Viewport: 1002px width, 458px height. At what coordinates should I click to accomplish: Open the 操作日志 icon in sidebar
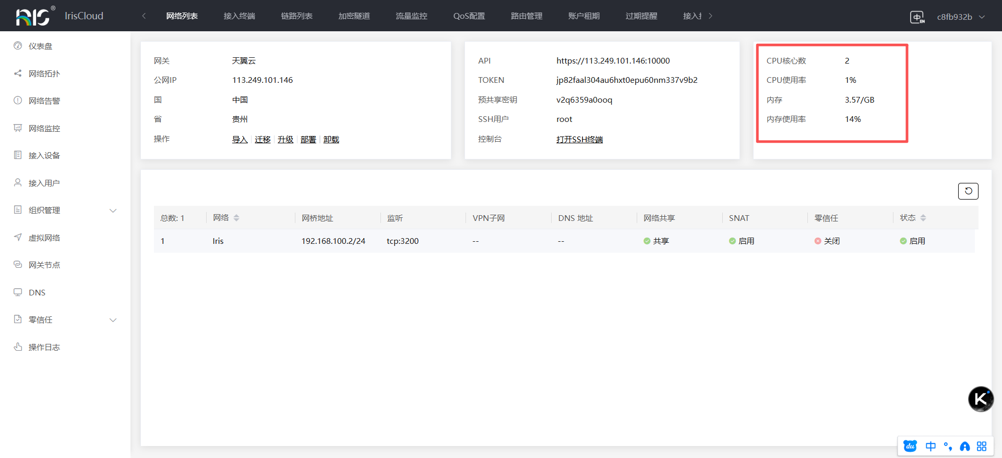pos(18,347)
